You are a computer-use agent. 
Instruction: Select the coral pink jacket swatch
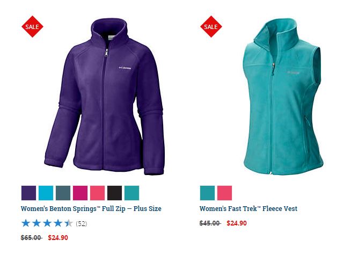pyautogui.click(x=97, y=193)
